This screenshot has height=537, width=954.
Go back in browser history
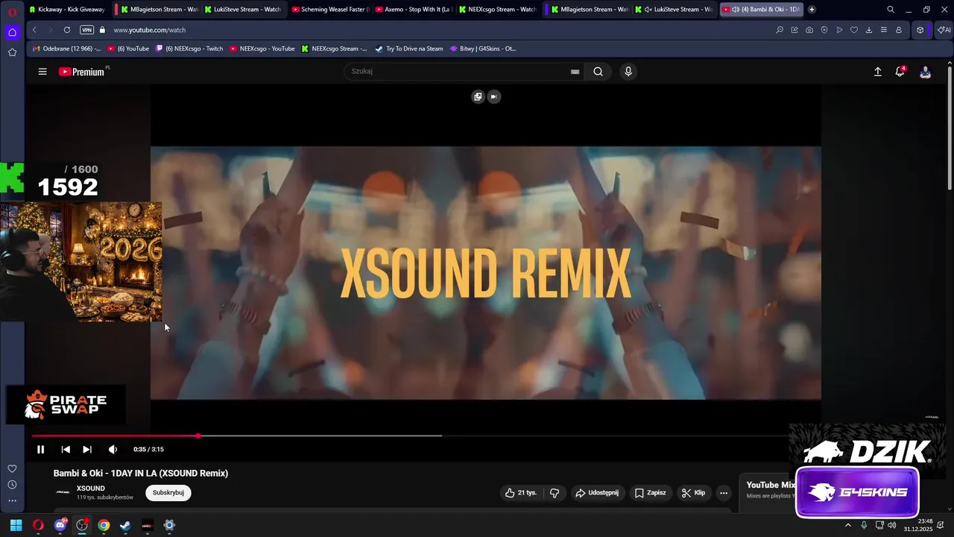(34, 30)
